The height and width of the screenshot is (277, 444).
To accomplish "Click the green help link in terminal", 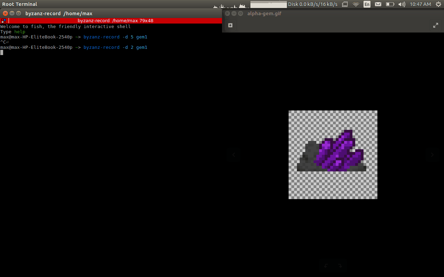I will tap(20, 32).
